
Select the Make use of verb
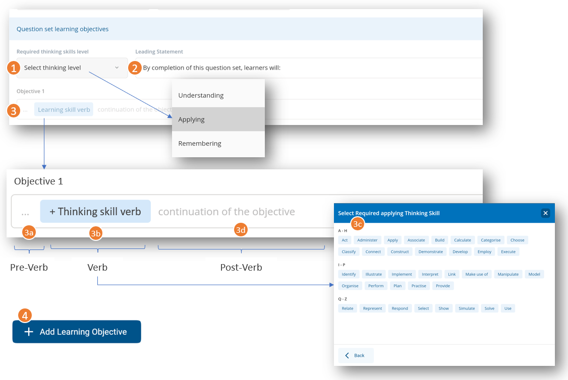[476, 274]
